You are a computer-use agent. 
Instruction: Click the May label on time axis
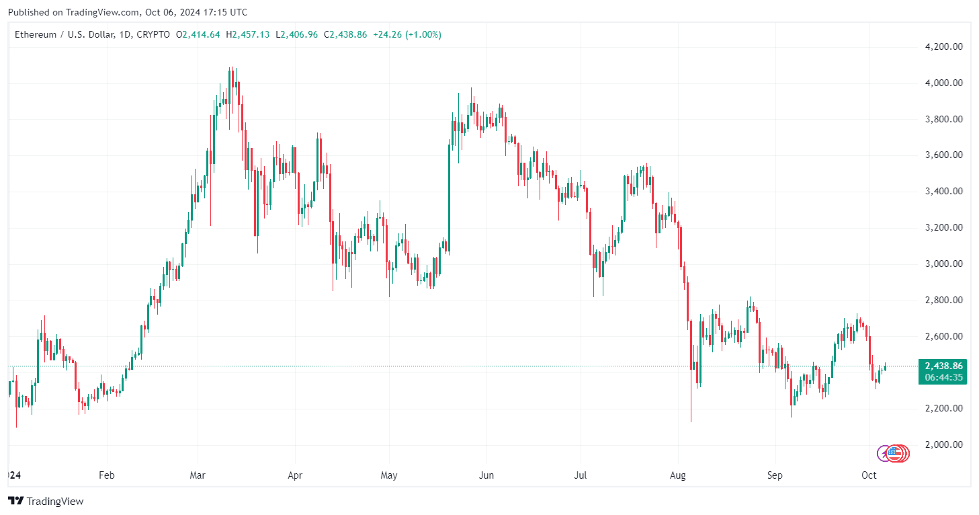click(x=389, y=476)
